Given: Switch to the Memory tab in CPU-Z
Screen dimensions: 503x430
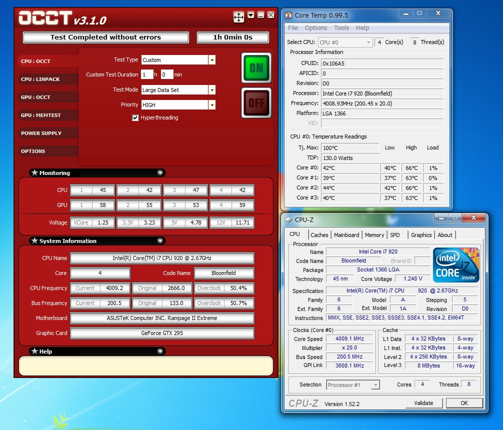Looking at the screenshot, I should 374,235.
